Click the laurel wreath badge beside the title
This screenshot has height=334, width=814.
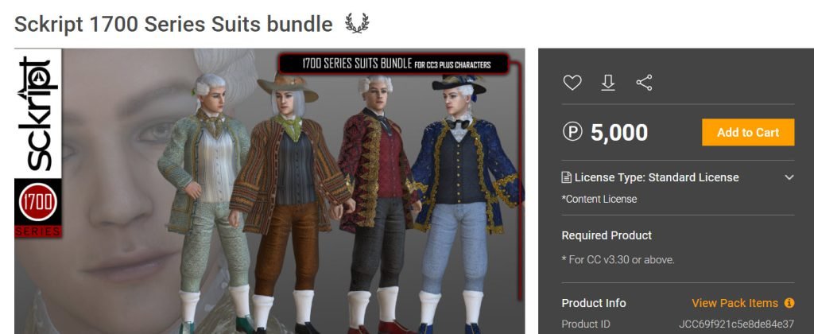(357, 23)
